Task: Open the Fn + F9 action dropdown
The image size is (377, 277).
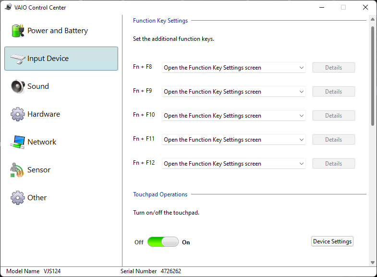Action: [x=233, y=92]
